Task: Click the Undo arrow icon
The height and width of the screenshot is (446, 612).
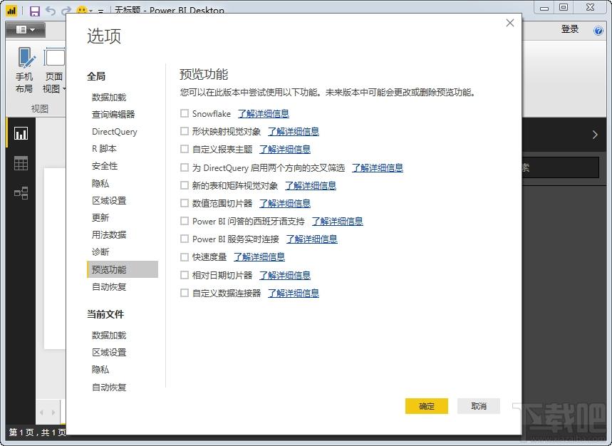Action: click(51, 11)
